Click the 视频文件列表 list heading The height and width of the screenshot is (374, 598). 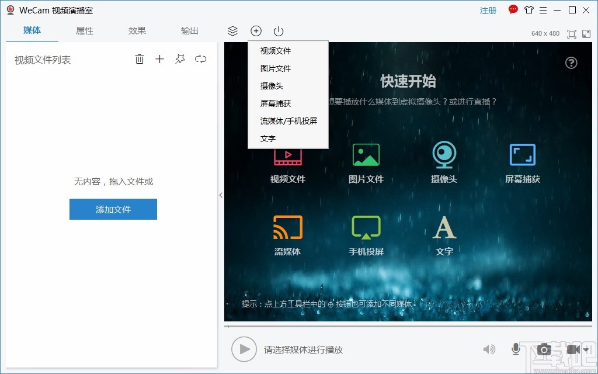tap(43, 60)
